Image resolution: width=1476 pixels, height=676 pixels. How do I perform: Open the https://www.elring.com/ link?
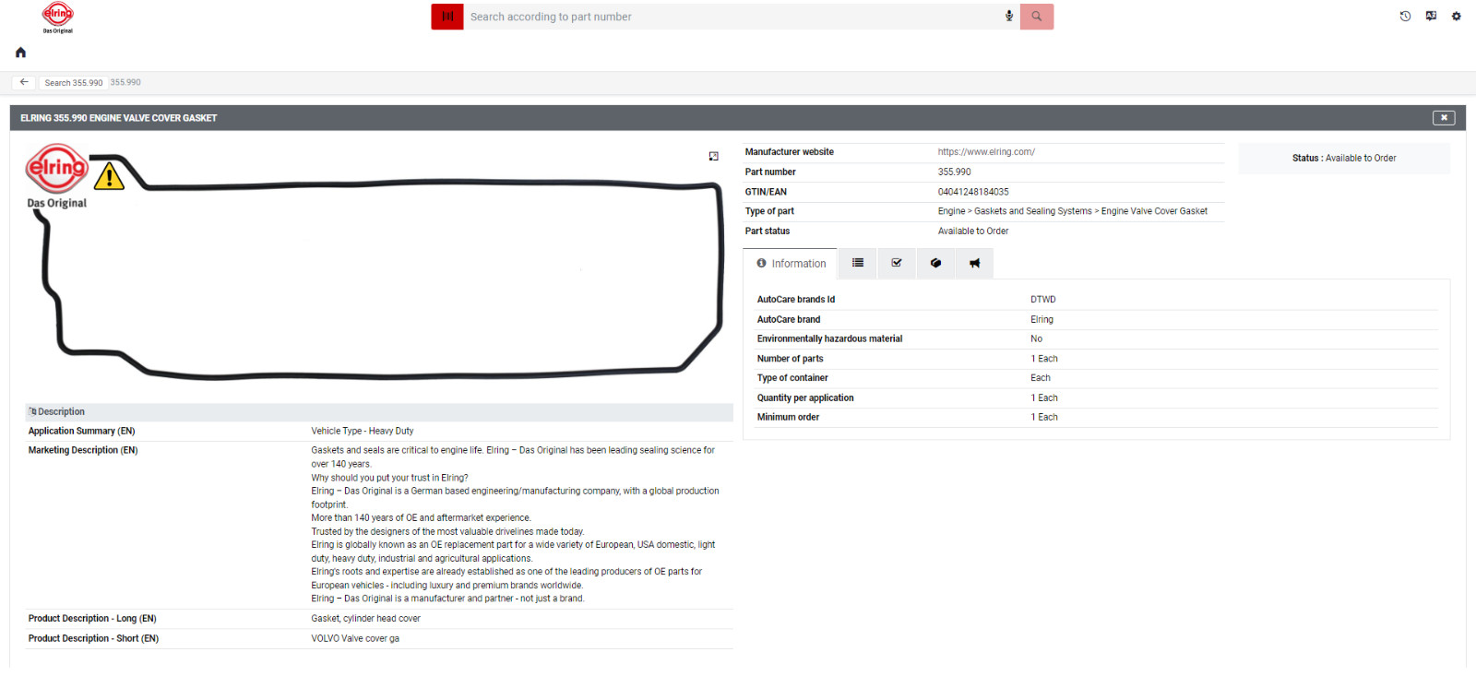(x=986, y=152)
